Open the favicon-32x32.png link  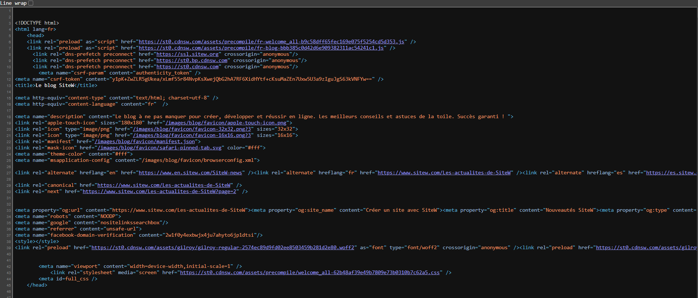(x=192, y=129)
